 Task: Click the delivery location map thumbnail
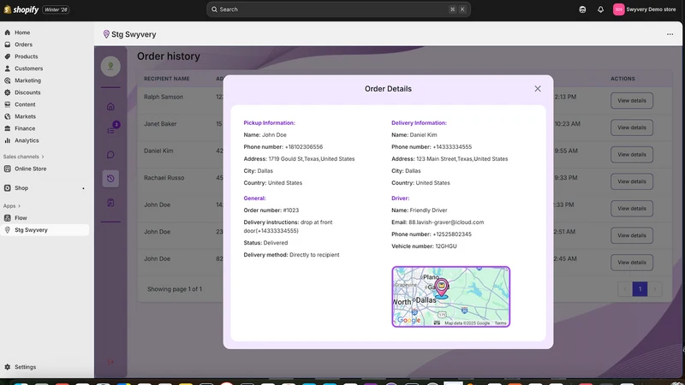coord(451,297)
